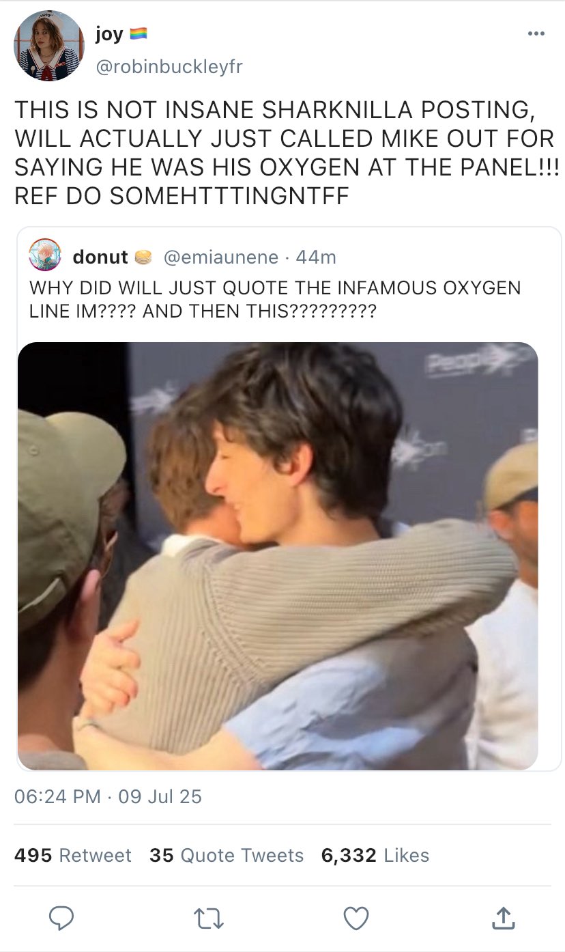This screenshot has width=565, height=952.
Task: Open the three-dot more options menu
Action: (536, 33)
